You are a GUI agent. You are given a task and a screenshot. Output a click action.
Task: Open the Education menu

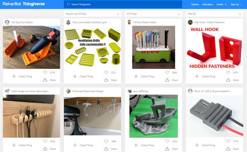(207, 4)
